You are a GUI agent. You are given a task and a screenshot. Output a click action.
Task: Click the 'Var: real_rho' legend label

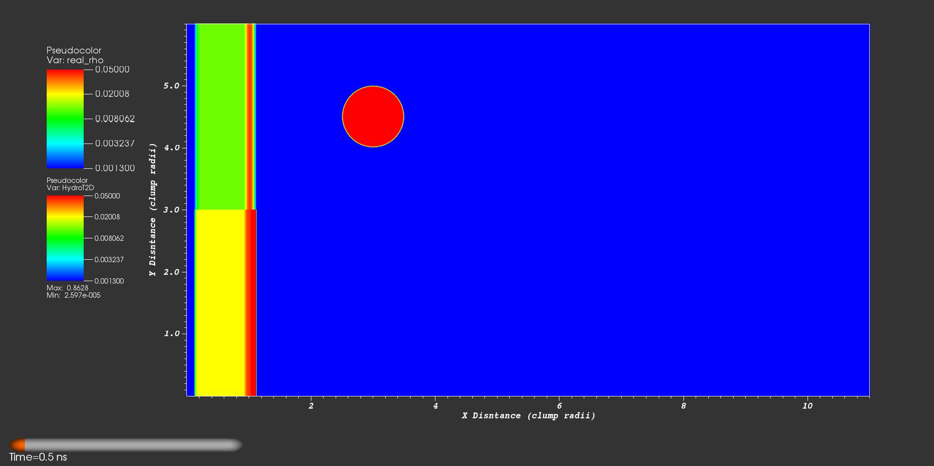pyautogui.click(x=75, y=60)
